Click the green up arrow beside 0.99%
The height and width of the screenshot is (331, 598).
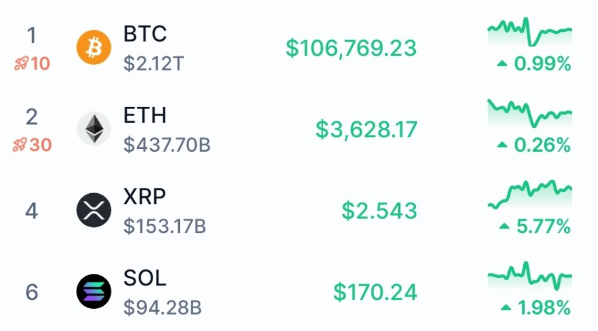(x=502, y=64)
